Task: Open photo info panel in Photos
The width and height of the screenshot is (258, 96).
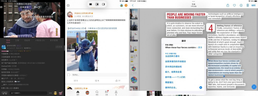Action: [241, 5]
